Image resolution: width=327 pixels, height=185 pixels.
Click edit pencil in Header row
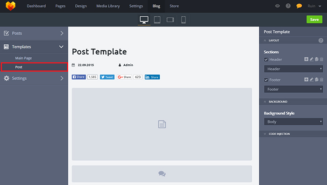pyautogui.click(x=312, y=59)
